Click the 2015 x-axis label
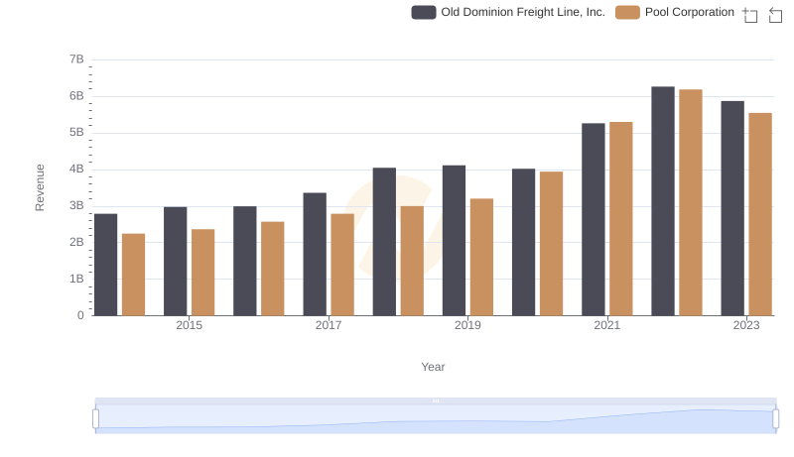794x457 pixels. (189, 325)
